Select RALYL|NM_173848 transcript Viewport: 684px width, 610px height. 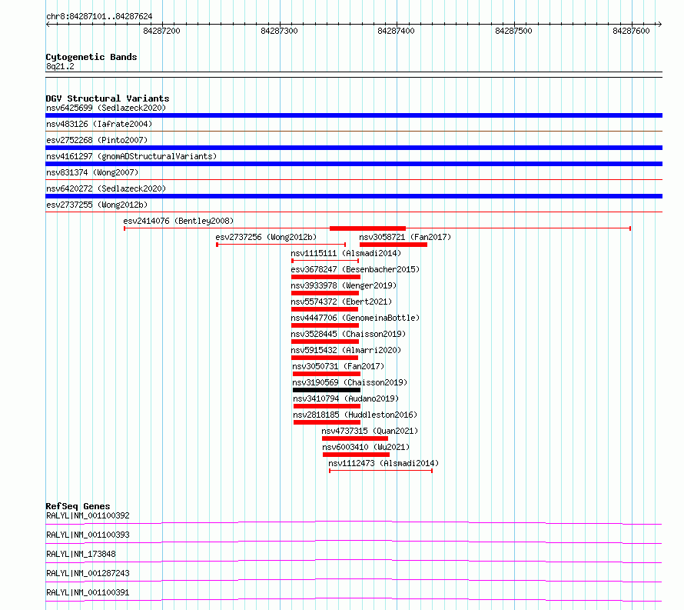pos(81,554)
